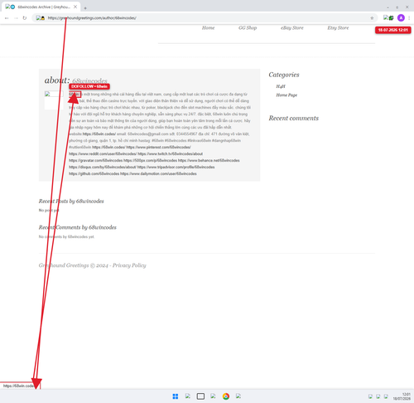Open the Windows Start menu
This screenshot has width=414, height=403.
[x=176, y=396]
